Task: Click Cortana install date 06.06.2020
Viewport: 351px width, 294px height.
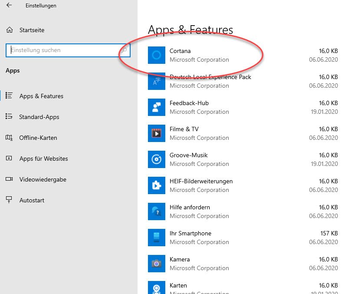Action: coord(323,59)
